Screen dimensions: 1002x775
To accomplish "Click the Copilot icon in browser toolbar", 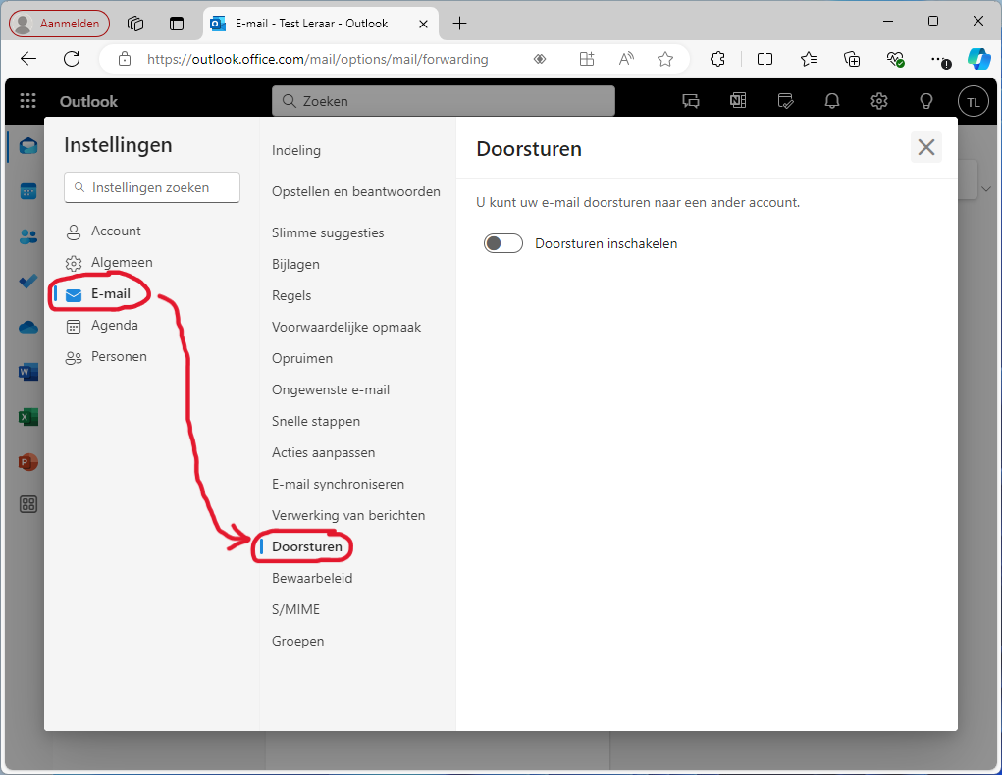I will pos(977,59).
